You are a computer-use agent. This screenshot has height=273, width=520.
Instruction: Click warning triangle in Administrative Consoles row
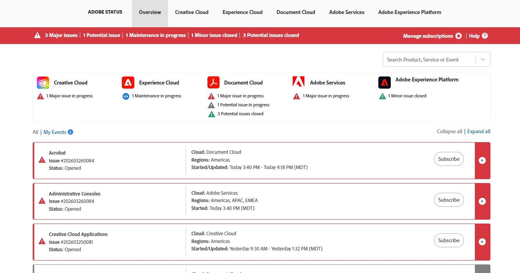tap(42, 201)
